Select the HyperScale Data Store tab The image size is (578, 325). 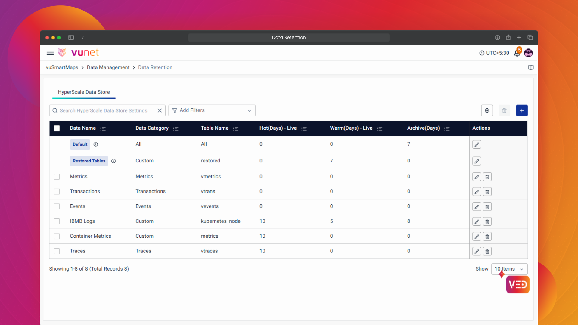[84, 92]
